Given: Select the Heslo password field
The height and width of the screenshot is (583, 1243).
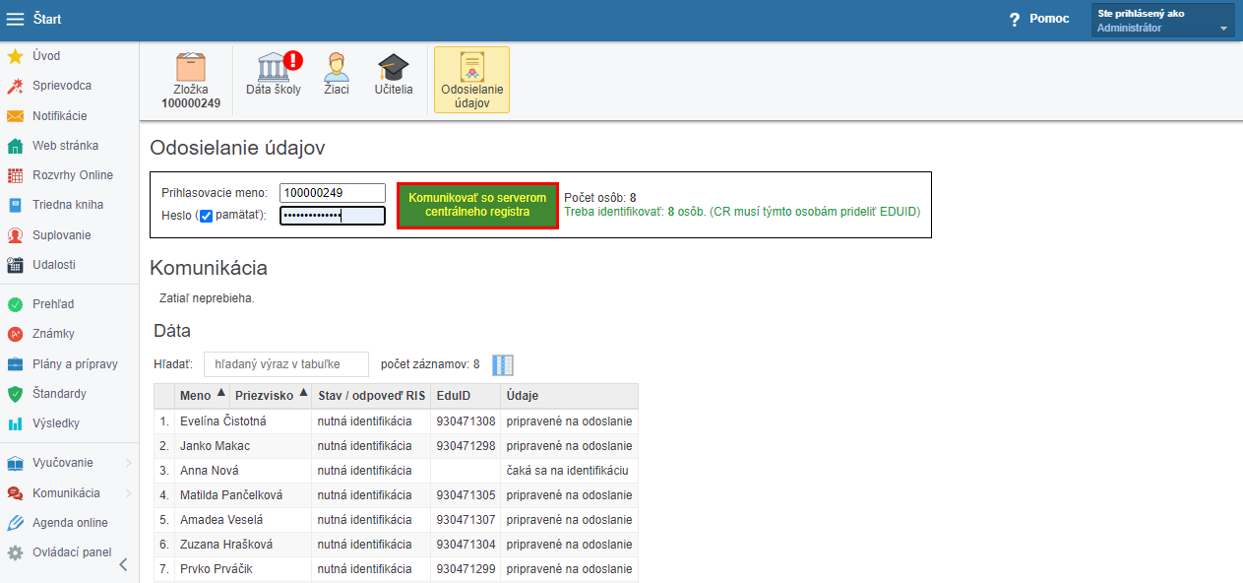Looking at the screenshot, I should click(332, 216).
